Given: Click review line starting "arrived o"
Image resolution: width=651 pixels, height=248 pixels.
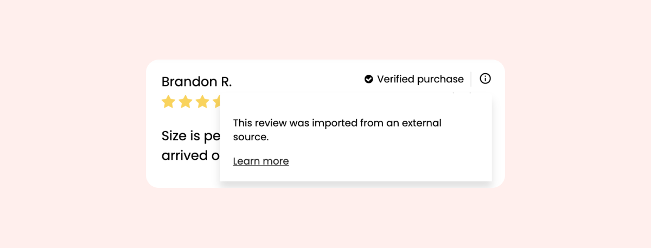Looking at the screenshot, I should [190, 155].
